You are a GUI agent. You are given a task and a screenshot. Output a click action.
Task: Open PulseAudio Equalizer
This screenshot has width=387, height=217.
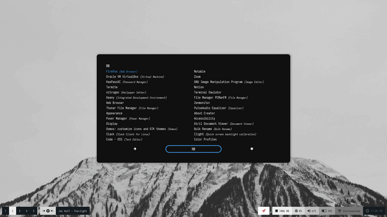218,108
